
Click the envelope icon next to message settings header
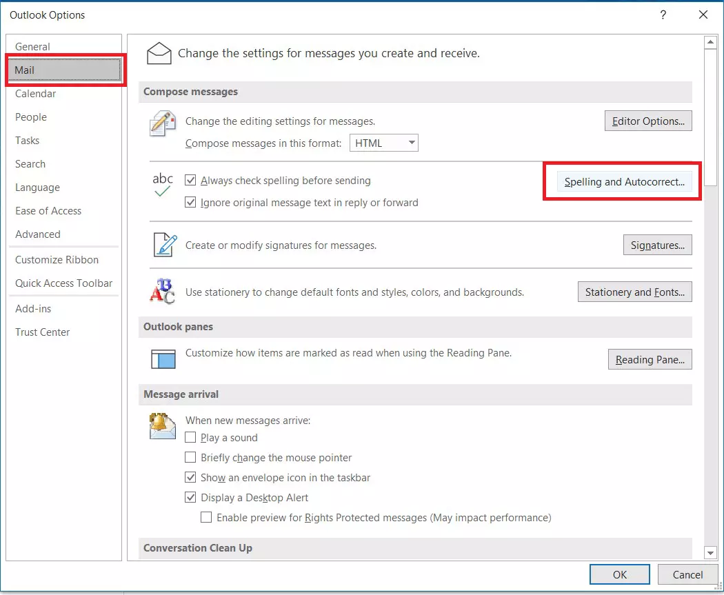(159, 52)
